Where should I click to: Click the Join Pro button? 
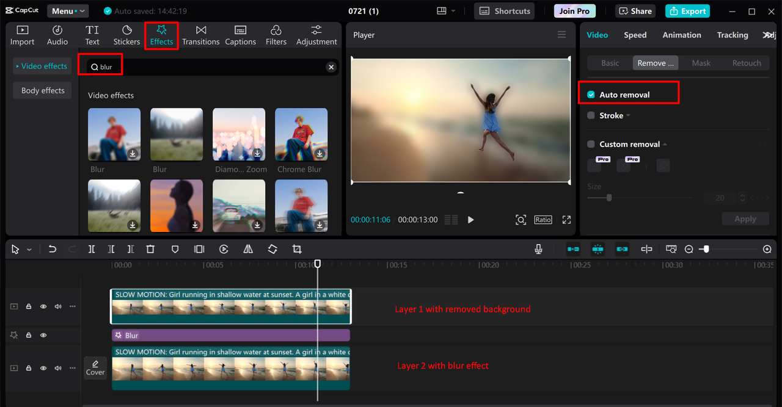point(574,11)
